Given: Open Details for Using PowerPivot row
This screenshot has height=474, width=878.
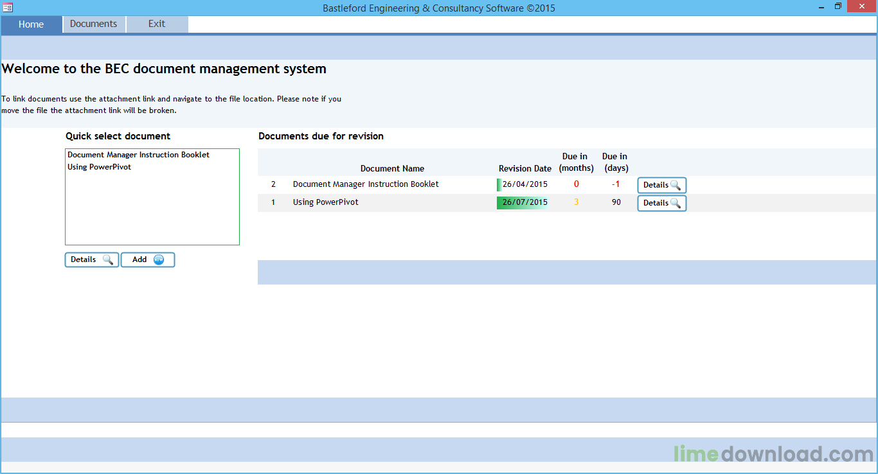Looking at the screenshot, I should click(x=662, y=203).
